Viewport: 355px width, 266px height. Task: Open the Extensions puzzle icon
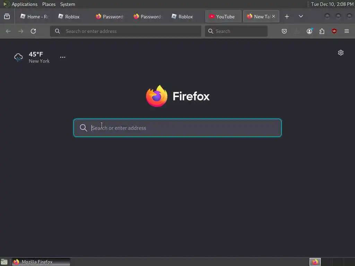pyautogui.click(x=322, y=31)
